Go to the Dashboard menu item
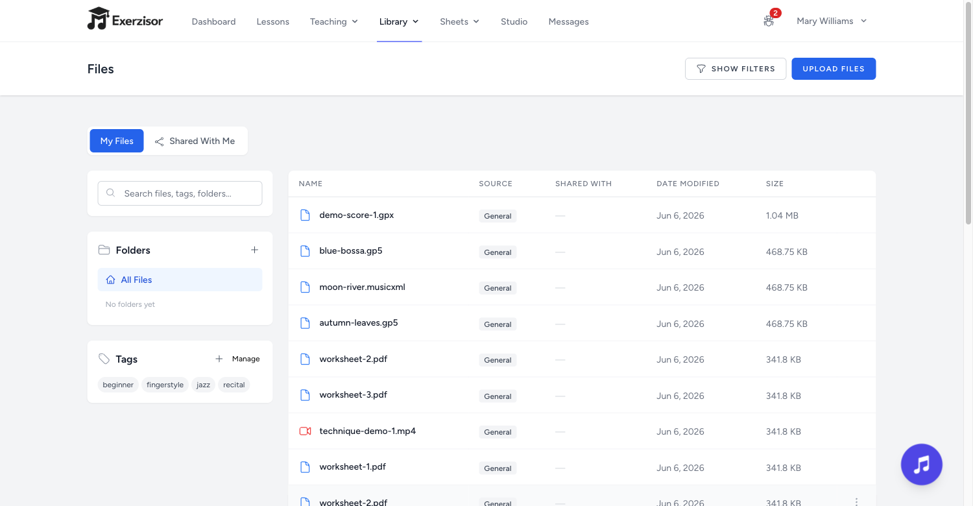The height and width of the screenshot is (506, 973). point(213,21)
